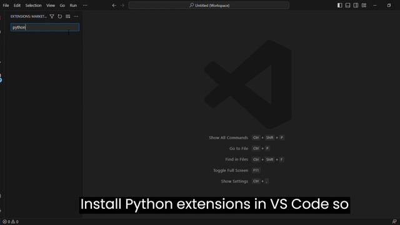Click Go to File shortcut label
This screenshot has width=400, height=225.
click(x=239, y=148)
